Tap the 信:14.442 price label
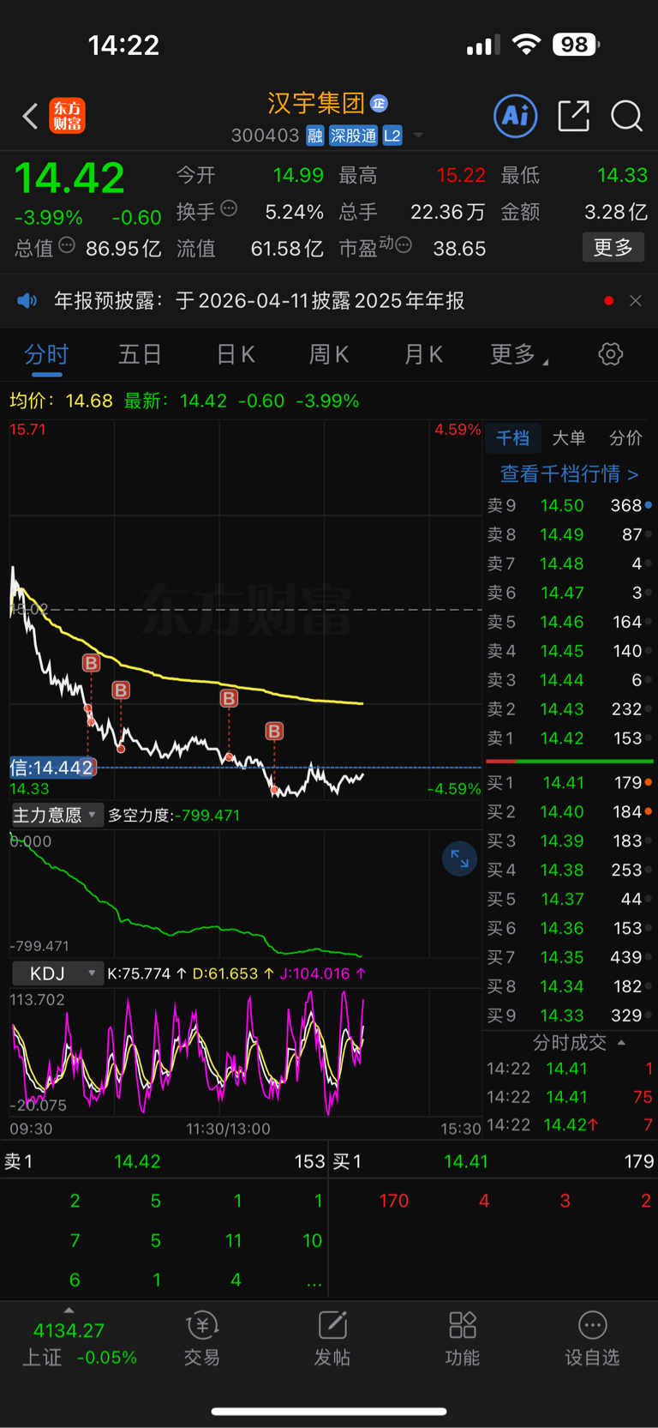The height and width of the screenshot is (1428, 658). pos(51,768)
